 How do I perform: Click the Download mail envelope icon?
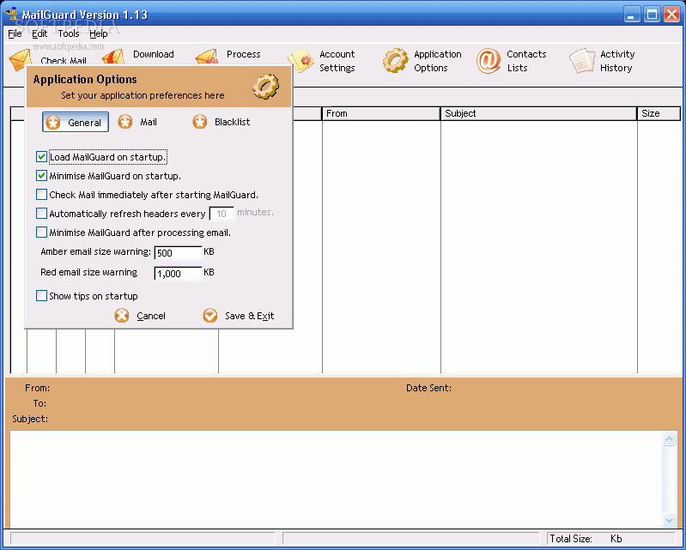click(113, 57)
